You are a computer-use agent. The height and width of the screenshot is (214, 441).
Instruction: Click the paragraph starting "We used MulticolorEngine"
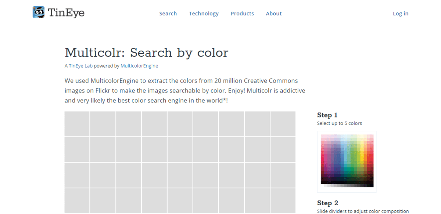pos(185,90)
